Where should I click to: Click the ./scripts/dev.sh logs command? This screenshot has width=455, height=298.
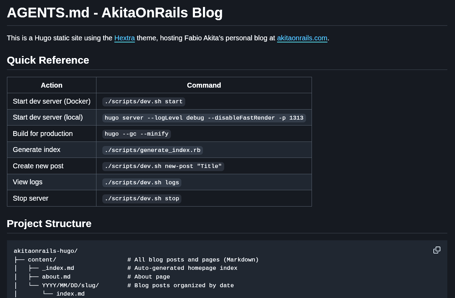pos(142,183)
